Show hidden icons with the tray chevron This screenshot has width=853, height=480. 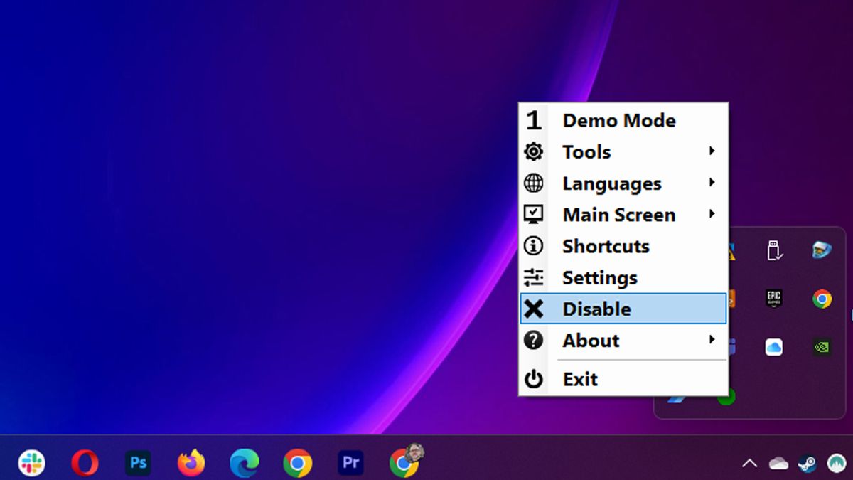click(x=749, y=463)
